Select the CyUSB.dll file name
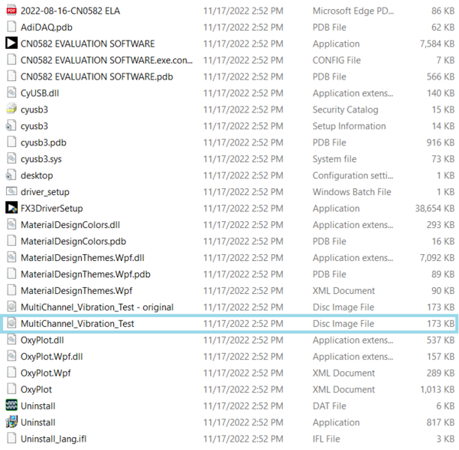Screen dimensions: 459x450 click(x=40, y=93)
